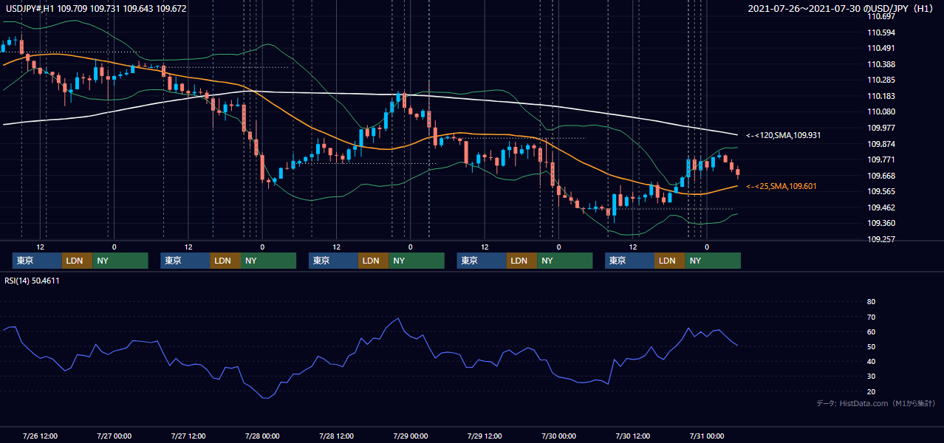Click the 109.565 price axis label
The image size is (944, 443).
tap(880, 191)
